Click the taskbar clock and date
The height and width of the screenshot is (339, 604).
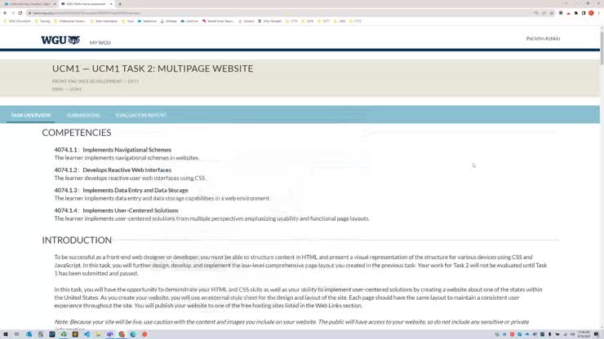(584, 334)
